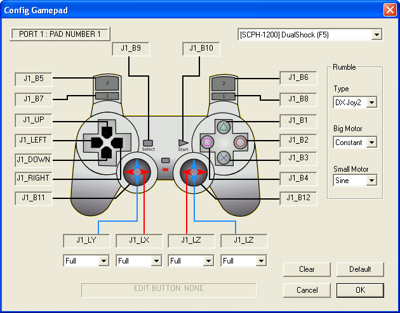Select the J1_LZ field with red line

tap(191, 241)
